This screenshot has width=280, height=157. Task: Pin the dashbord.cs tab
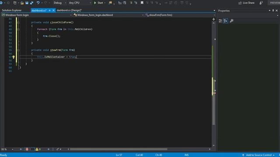49,10
